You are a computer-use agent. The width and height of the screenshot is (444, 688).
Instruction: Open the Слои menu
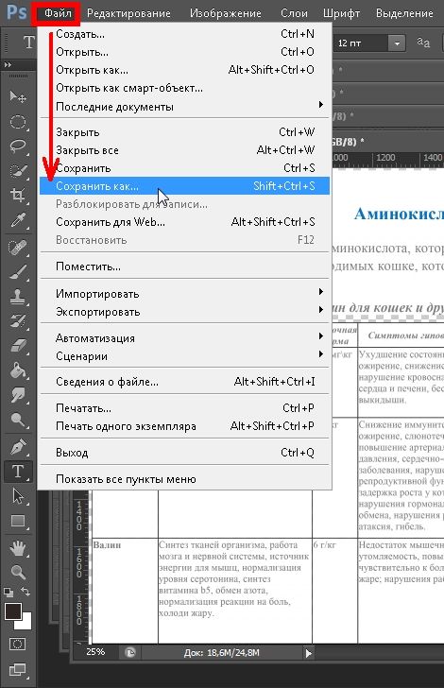click(294, 13)
